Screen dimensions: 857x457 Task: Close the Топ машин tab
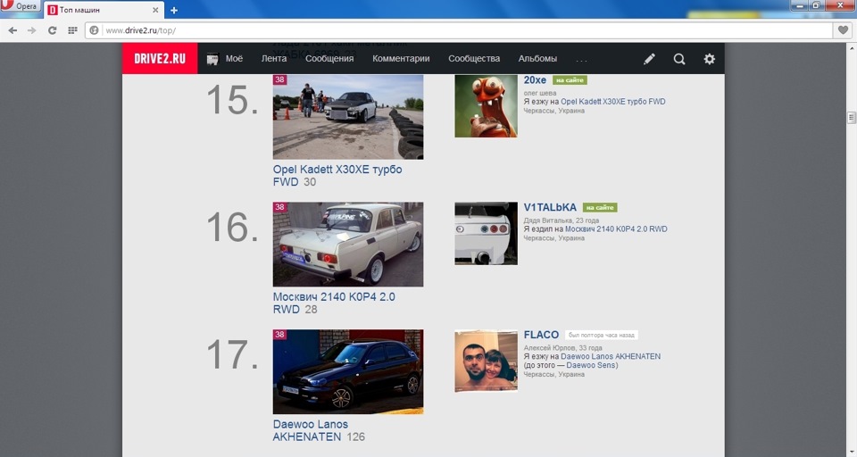(x=155, y=10)
